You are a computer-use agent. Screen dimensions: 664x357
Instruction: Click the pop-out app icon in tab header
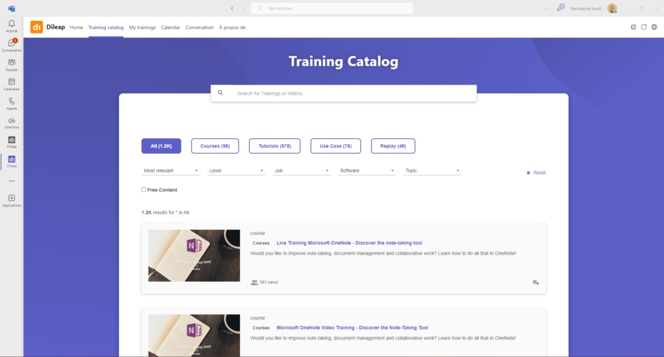point(634,27)
